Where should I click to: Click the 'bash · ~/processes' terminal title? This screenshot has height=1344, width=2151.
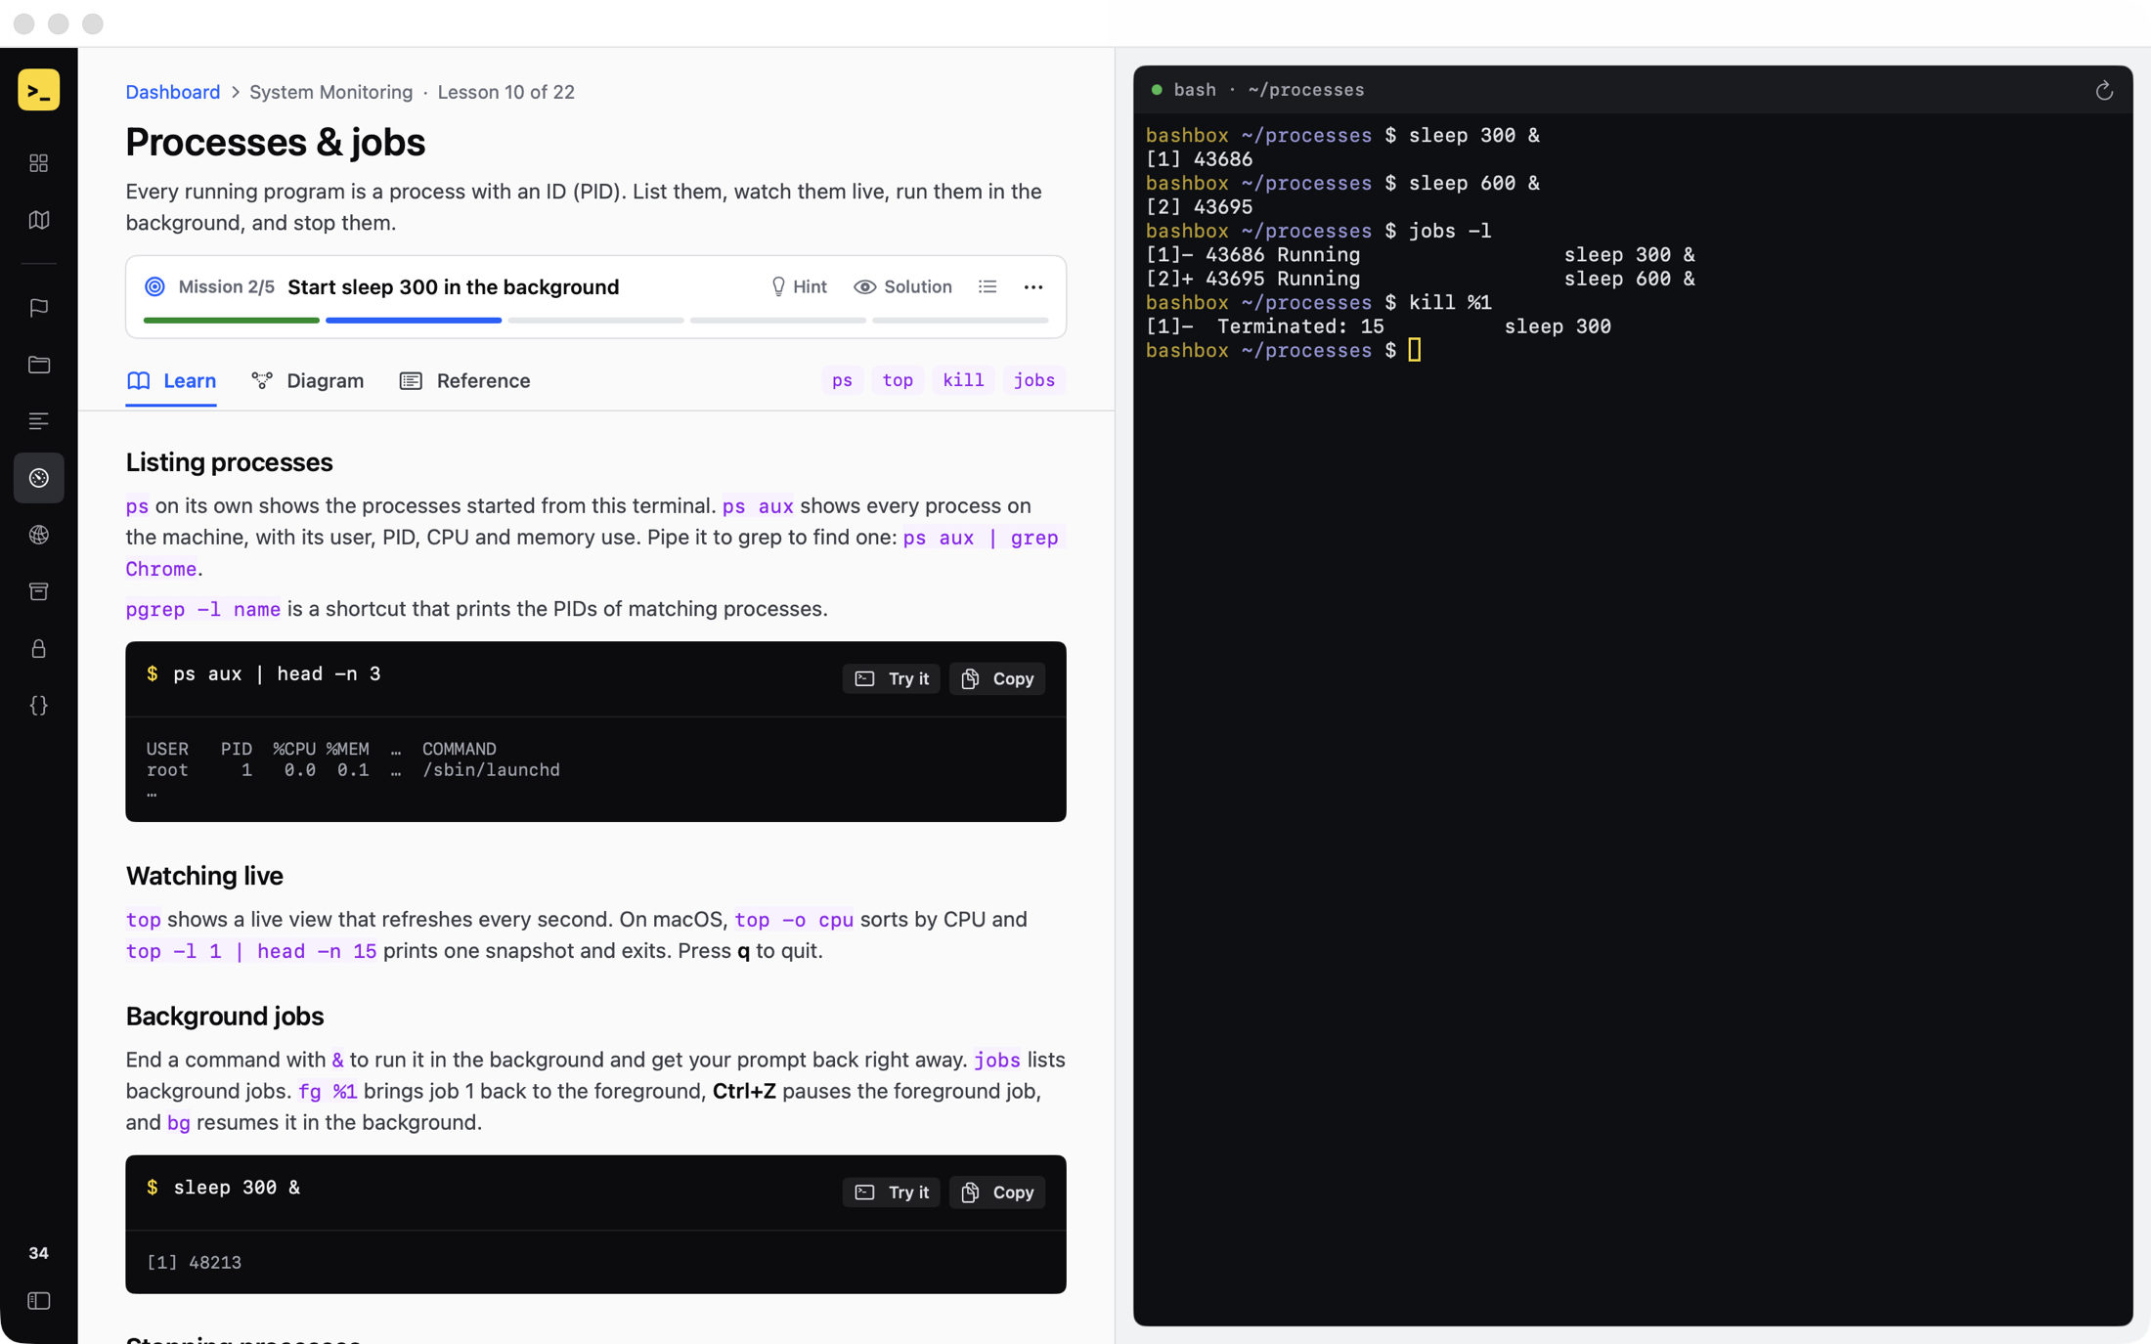tap(1268, 90)
